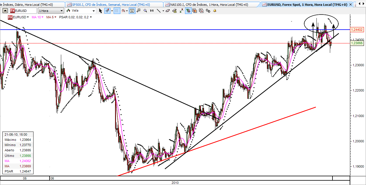The width and height of the screenshot is (366, 185).
Task: Click the yellow chart alert-note icon
Action: pyautogui.click(x=175, y=10)
